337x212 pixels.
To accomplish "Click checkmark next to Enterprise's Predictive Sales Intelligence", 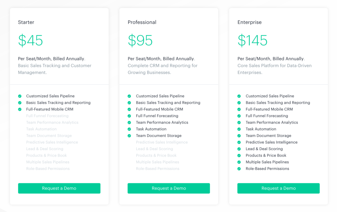I will [x=239, y=142].
